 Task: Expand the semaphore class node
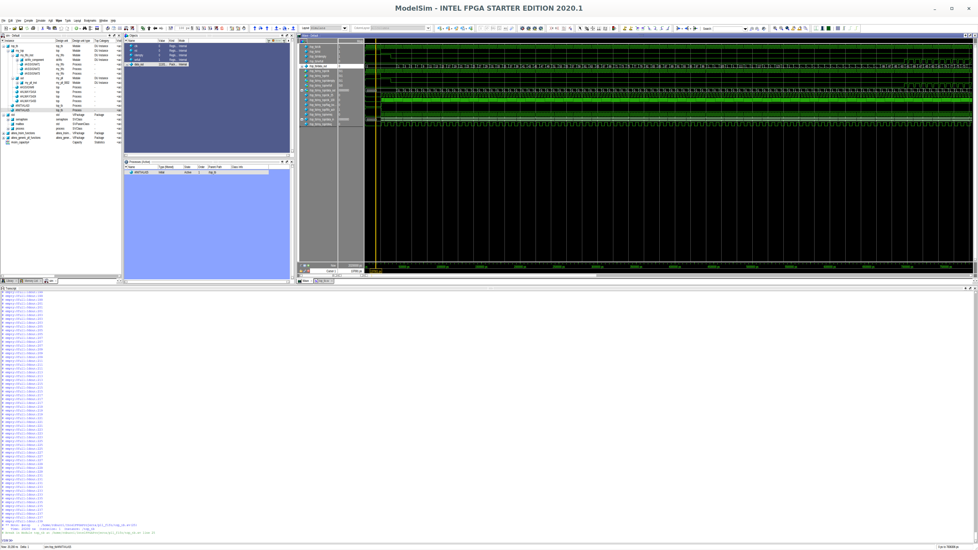[x=8, y=120]
